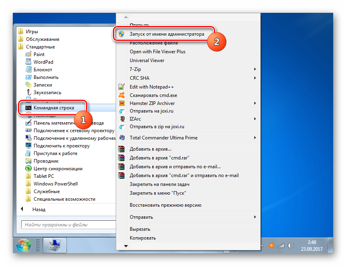Click the Записки sticky notes icon
The height and width of the screenshot is (266, 346).
(x=28, y=85)
